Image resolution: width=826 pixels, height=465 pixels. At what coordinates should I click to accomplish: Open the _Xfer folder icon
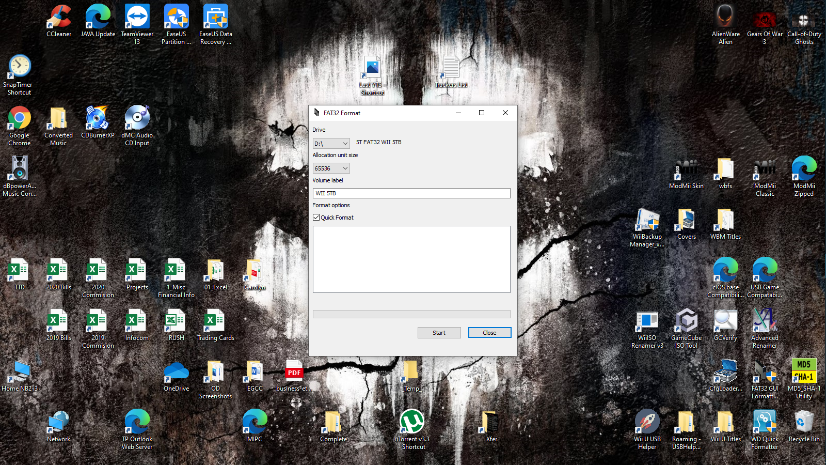(x=490, y=422)
